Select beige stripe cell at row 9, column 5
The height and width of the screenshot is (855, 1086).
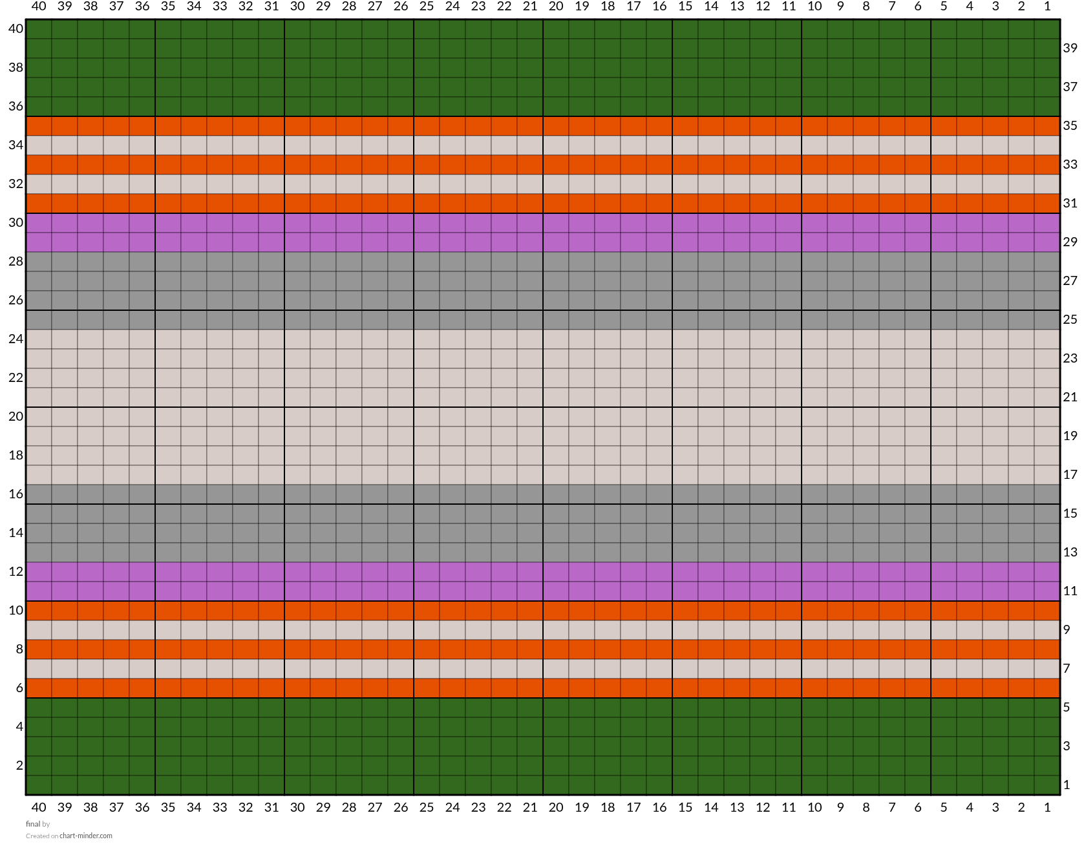(x=944, y=630)
